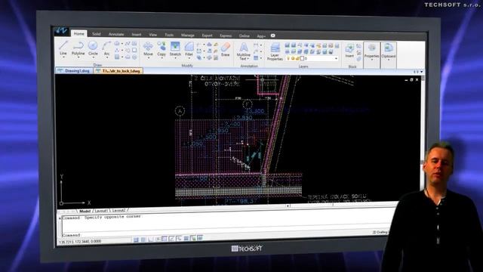Switch to Layout2 tab
Screen dimensions: 483x272
click(118, 211)
